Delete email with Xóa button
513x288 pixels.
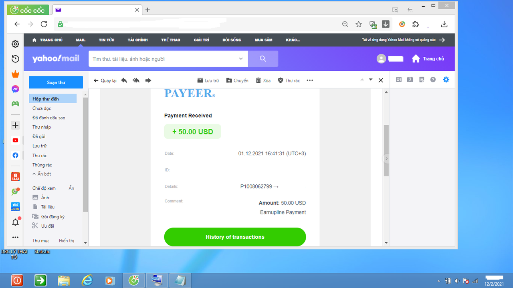coord(263,80)
